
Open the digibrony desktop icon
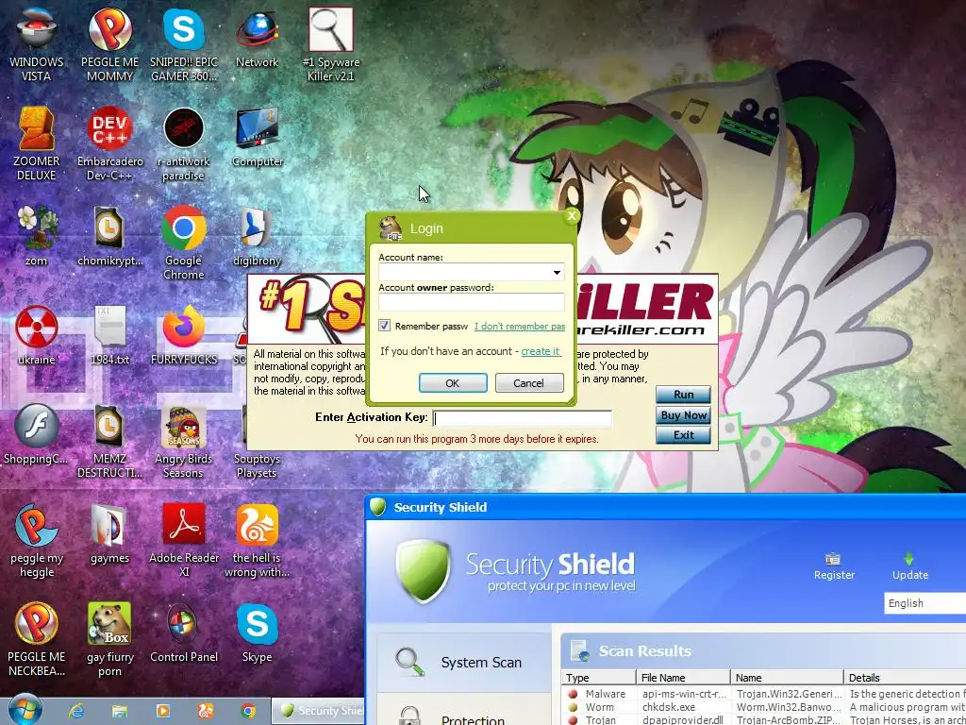point(257,236)
